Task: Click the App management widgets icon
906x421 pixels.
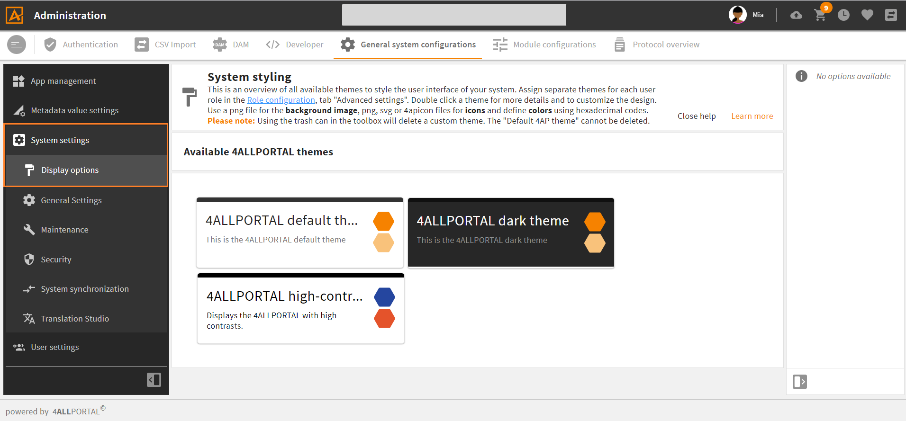Action: pos(19,81)
